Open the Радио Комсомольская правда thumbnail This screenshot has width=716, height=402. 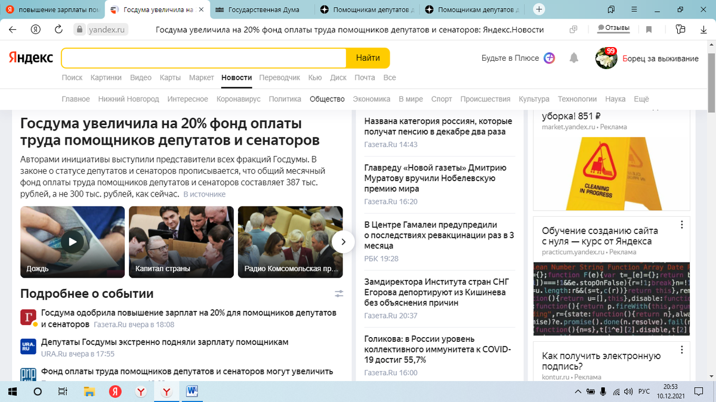(x=291, y=242)
